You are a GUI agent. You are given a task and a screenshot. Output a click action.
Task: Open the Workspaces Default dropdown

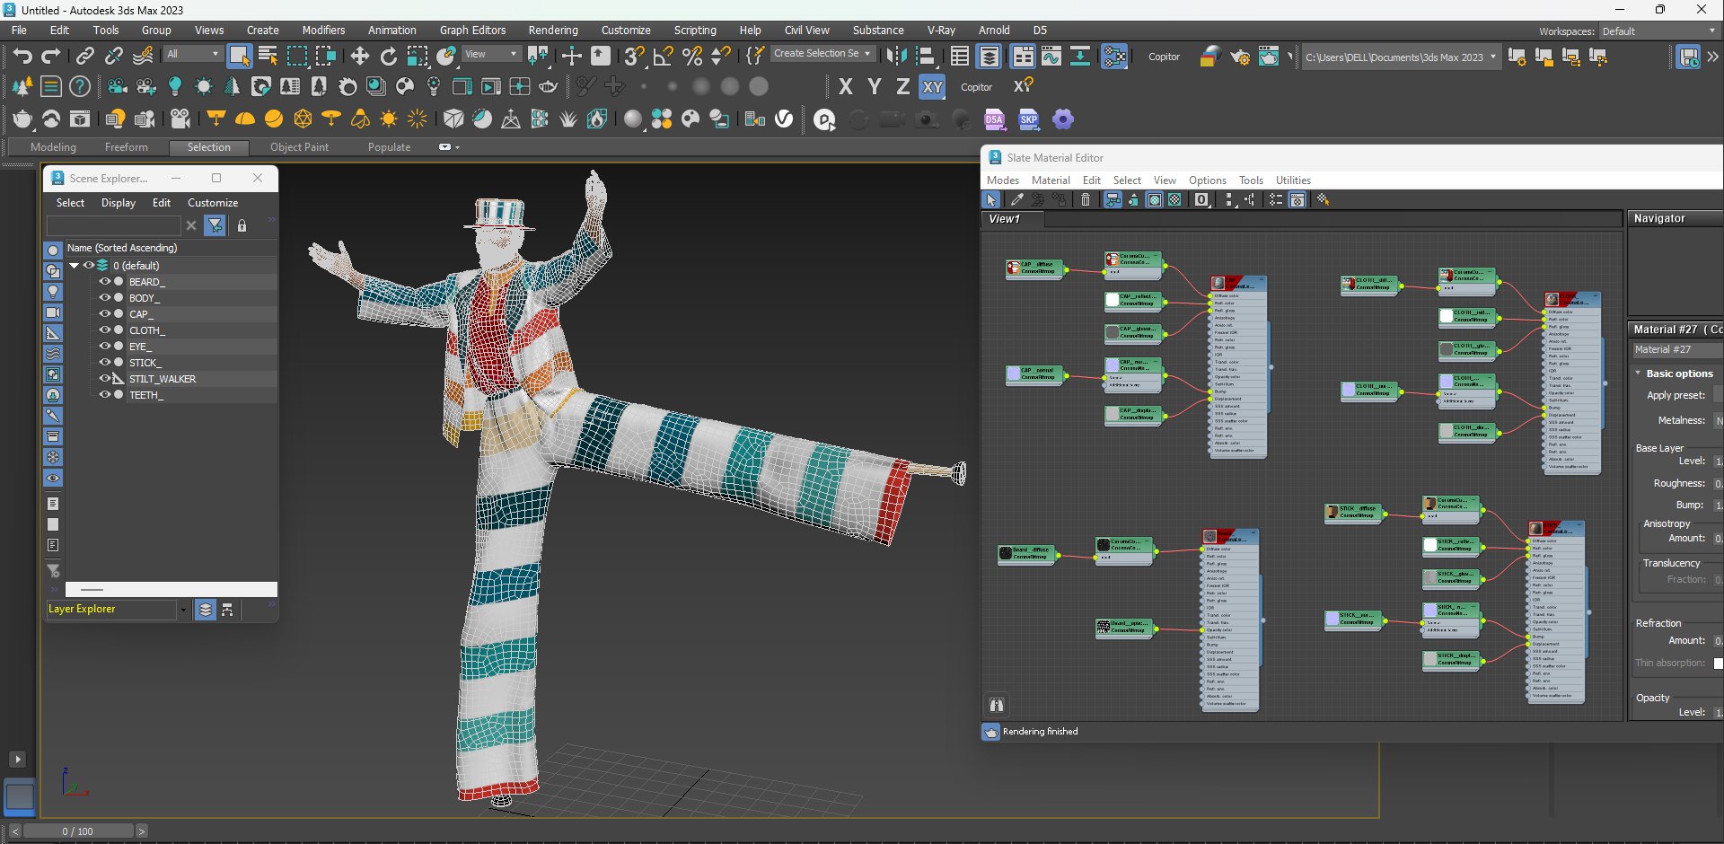1658,31
